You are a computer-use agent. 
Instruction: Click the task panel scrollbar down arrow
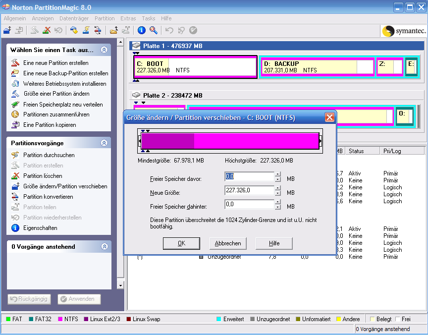120,285
